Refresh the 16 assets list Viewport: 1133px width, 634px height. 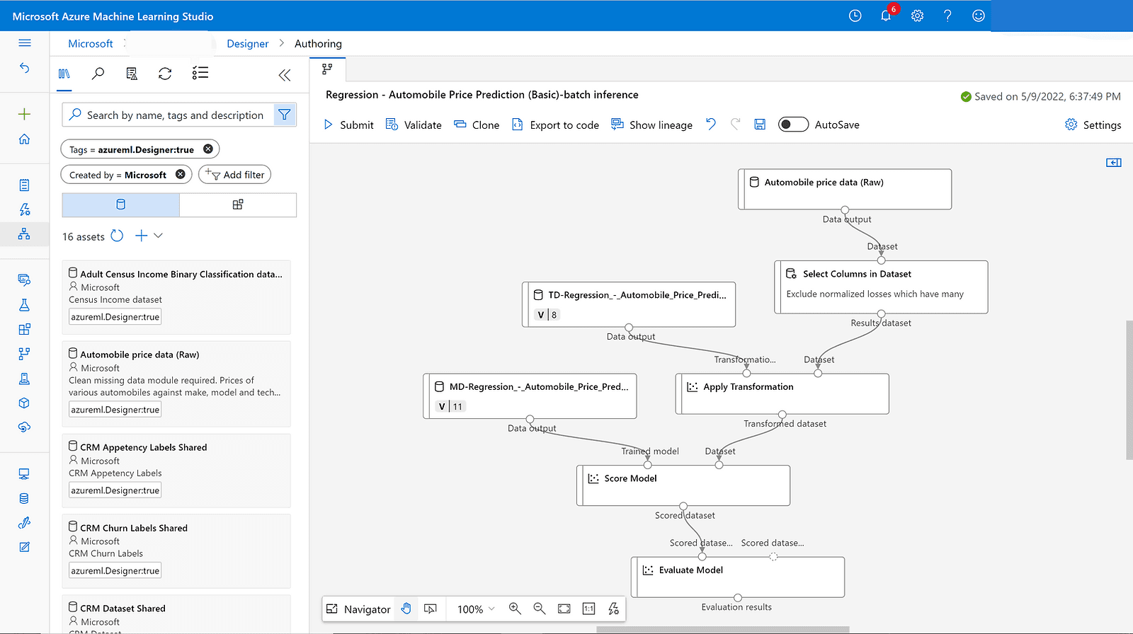[118, 236]
